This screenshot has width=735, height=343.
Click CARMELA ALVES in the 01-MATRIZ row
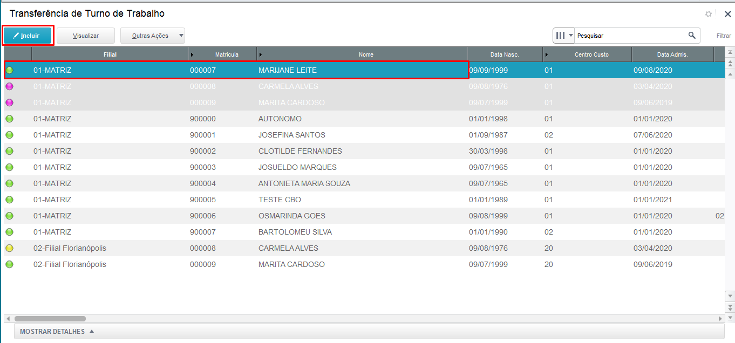[288, 86]
